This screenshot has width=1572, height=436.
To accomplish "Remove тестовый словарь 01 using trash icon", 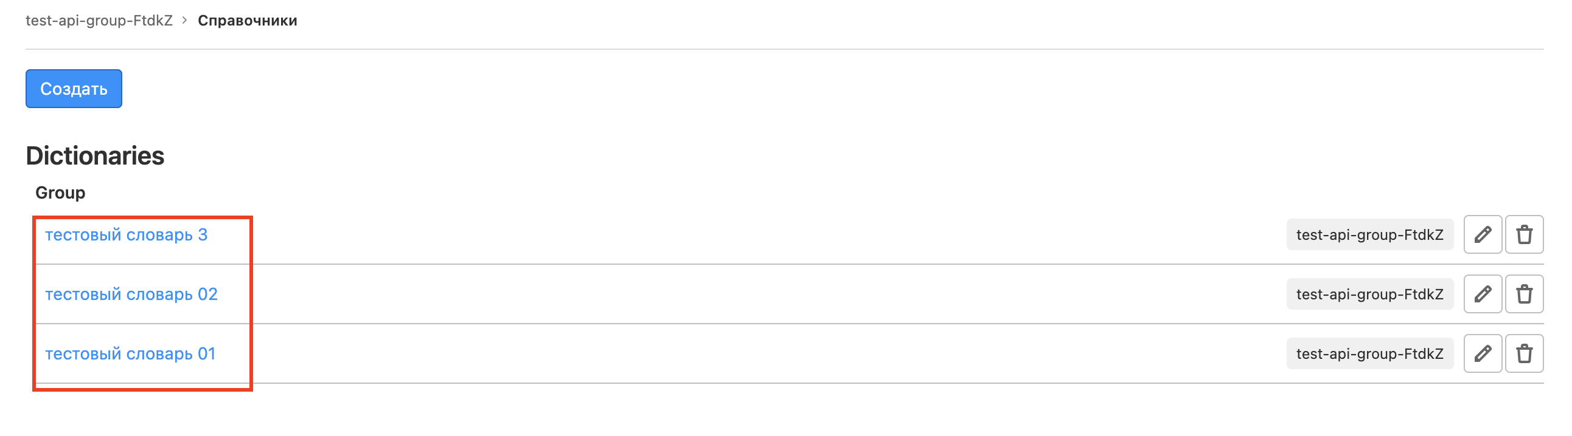I will (1524, 354).
